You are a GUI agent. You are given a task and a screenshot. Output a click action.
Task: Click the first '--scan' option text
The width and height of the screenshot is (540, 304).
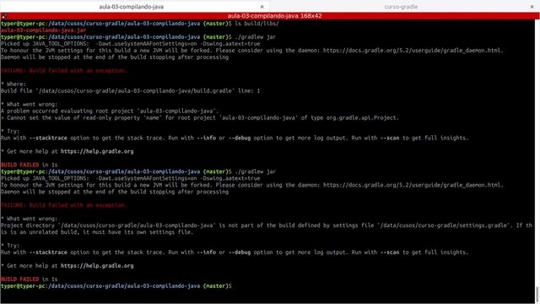pos(390,138)
